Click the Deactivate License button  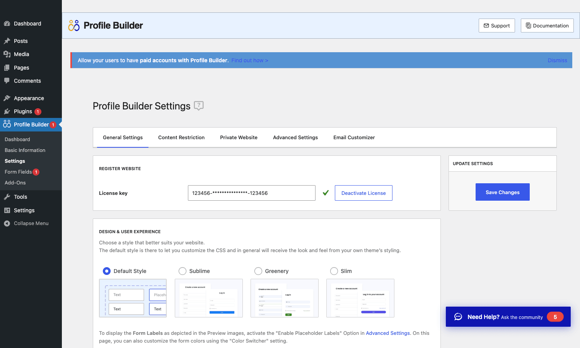363,193
